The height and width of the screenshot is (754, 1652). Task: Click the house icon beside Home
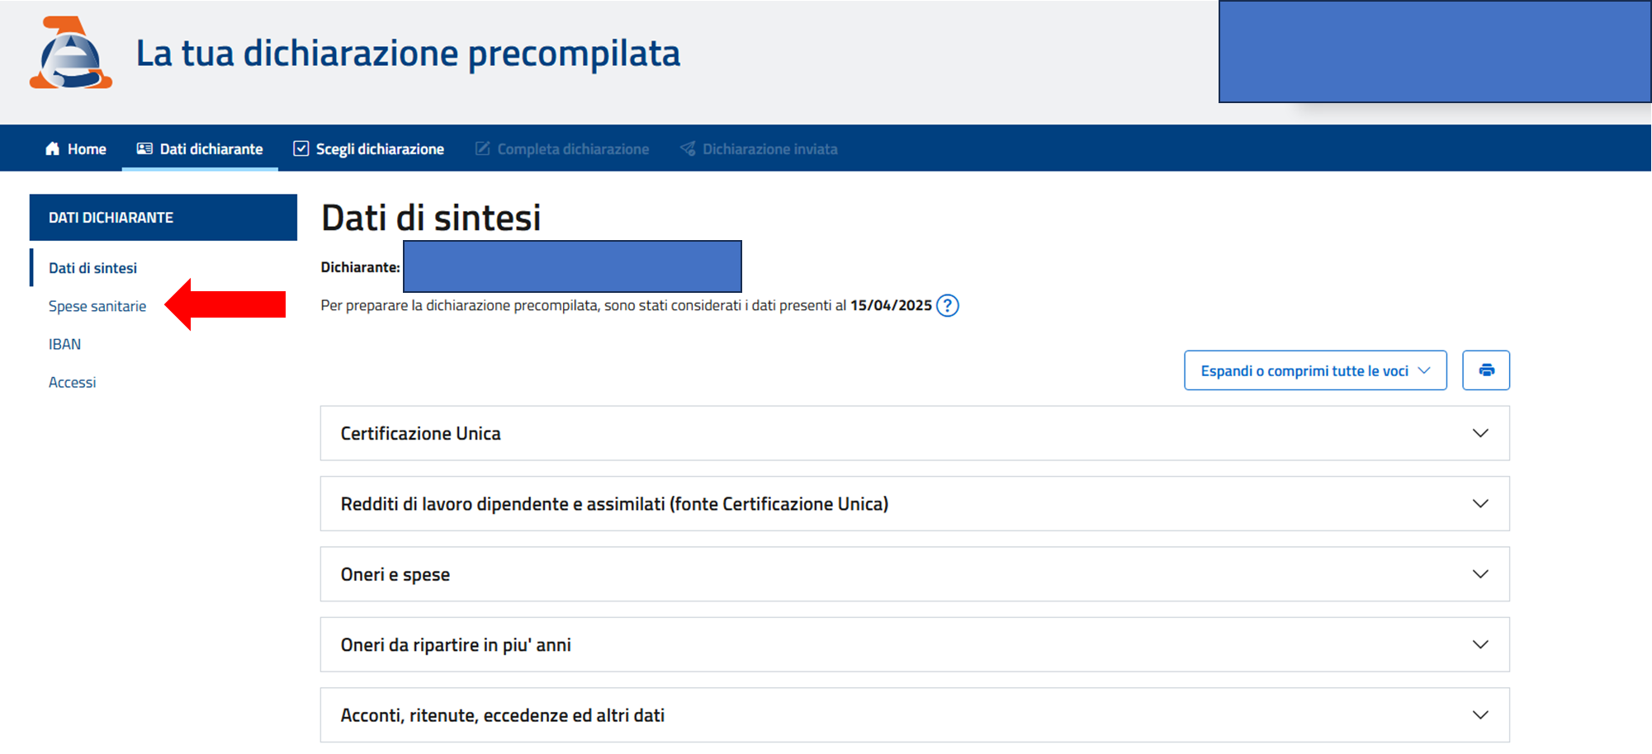[53, 149]
